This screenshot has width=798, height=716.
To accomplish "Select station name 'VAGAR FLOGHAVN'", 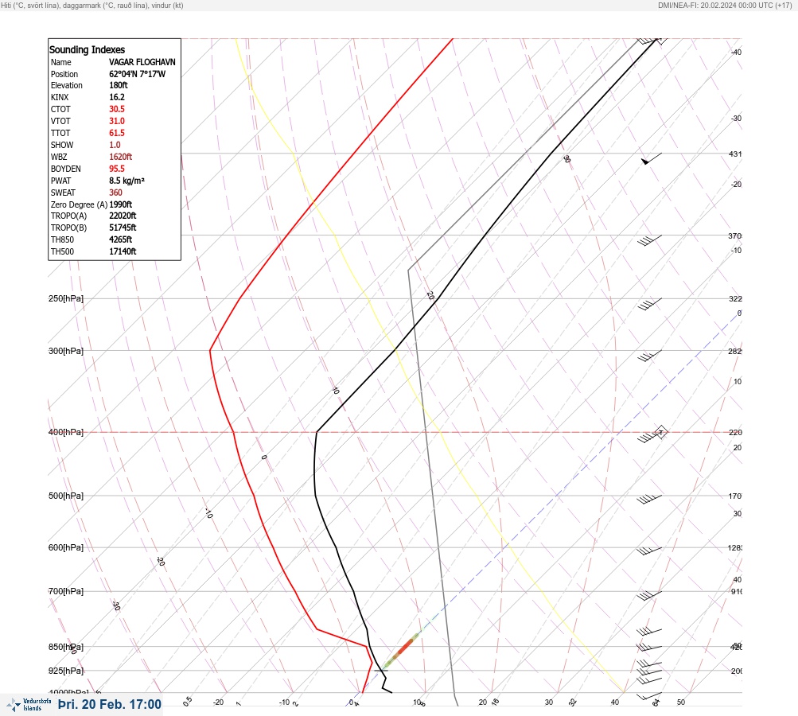I will 142,62.
